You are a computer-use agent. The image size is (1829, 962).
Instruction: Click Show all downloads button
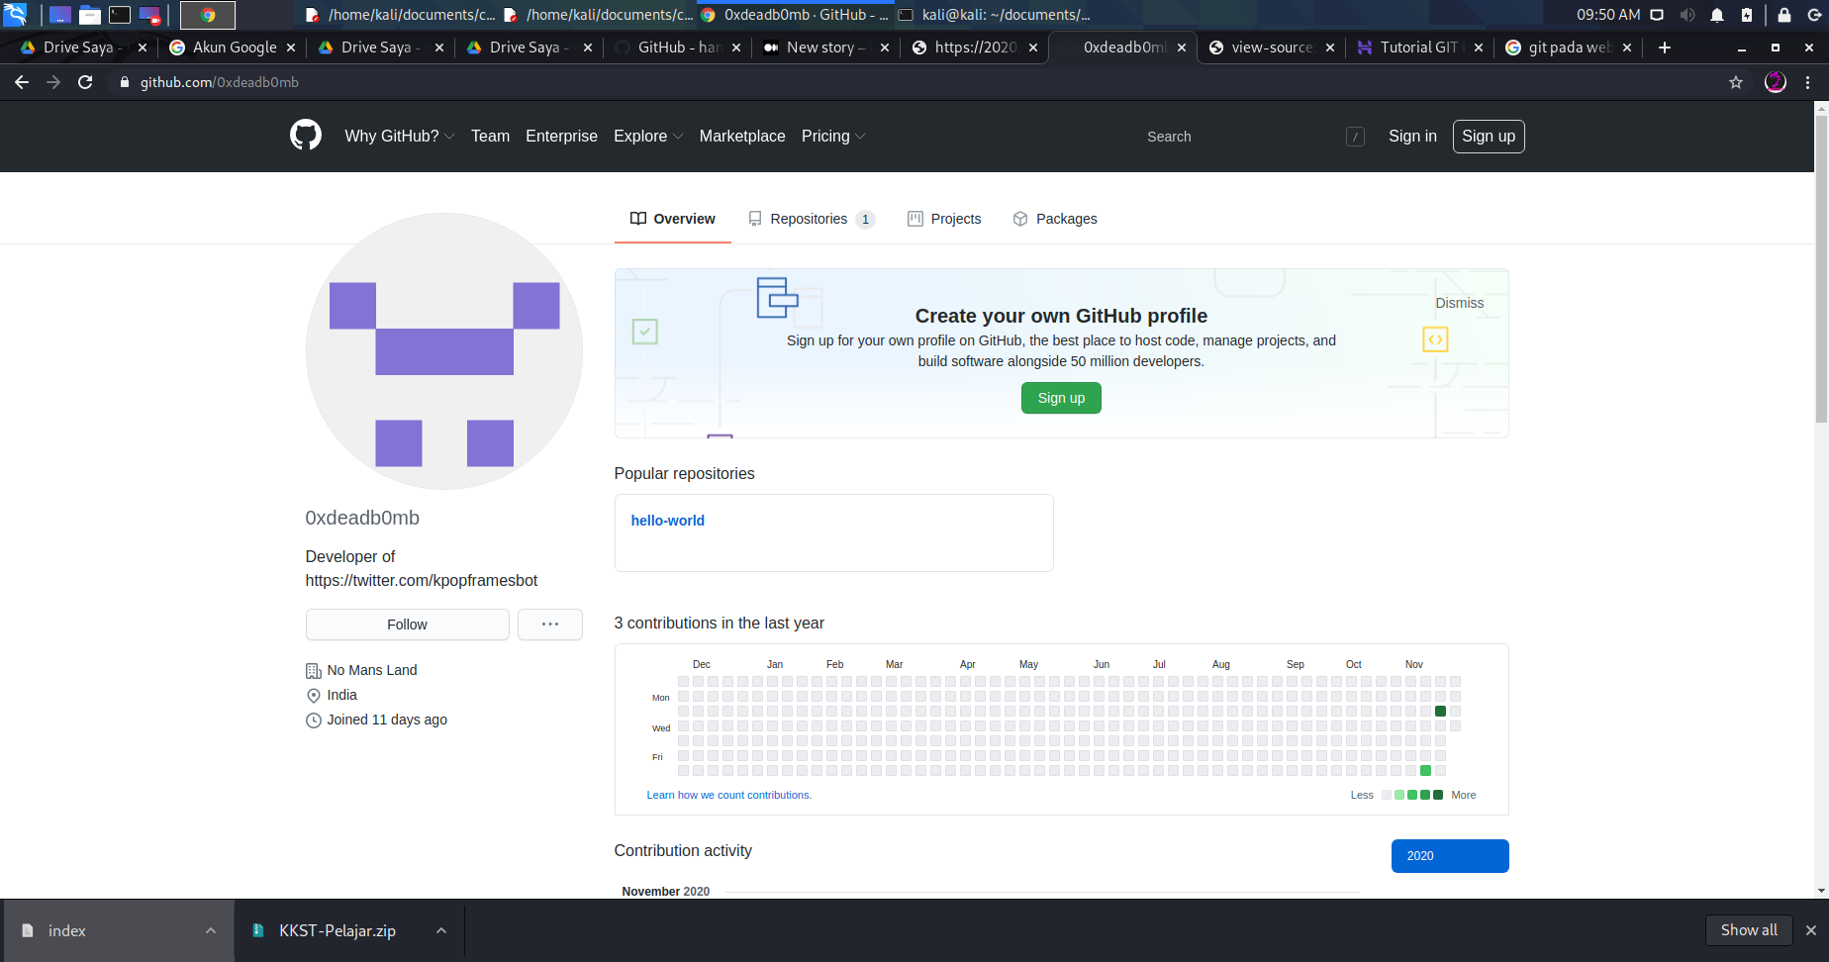1749,930
